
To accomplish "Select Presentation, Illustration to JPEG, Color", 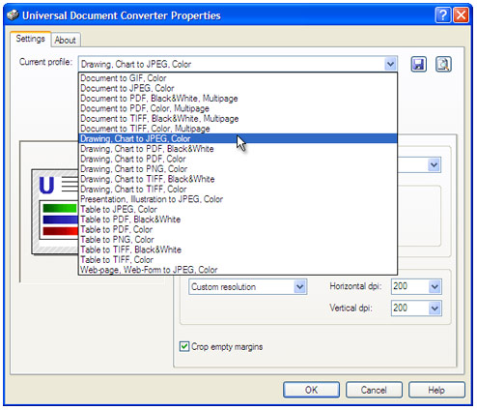I will (x=238, y=199).
